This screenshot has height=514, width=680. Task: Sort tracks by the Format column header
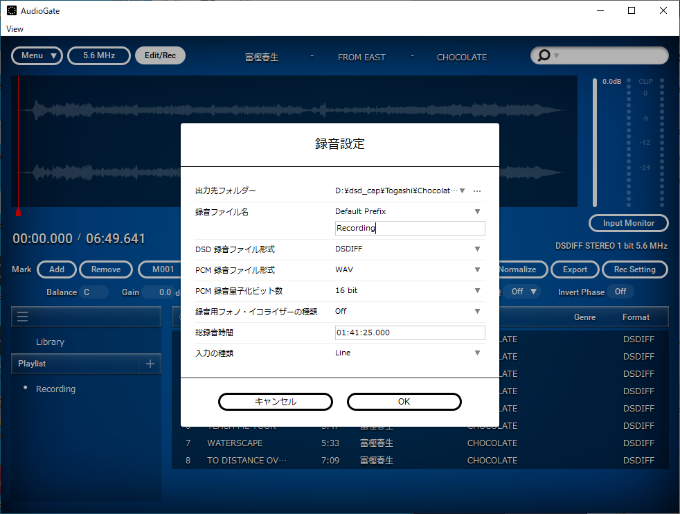coord(636,317)
